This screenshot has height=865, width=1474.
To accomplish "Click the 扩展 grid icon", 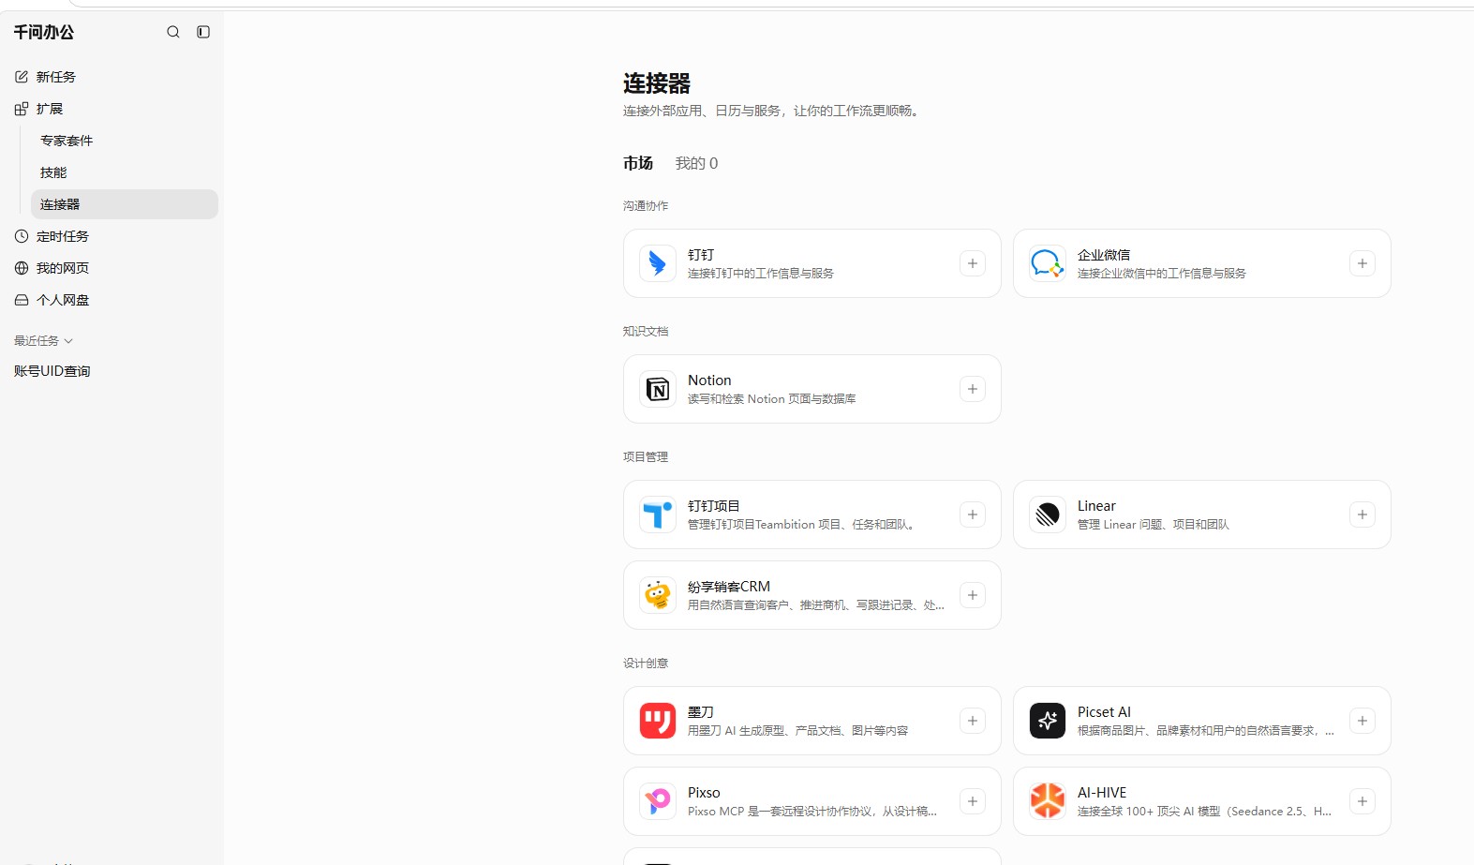I will click(22, 109).
